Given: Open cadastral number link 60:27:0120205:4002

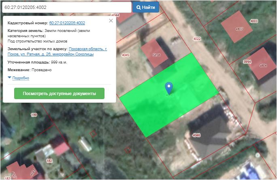Looking at the screenshot, I should (x=67, y=23).
